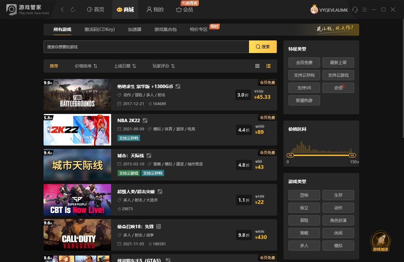Click the price range slider track
The height and width of the screenshot is (262, 404).
(321, 155)
